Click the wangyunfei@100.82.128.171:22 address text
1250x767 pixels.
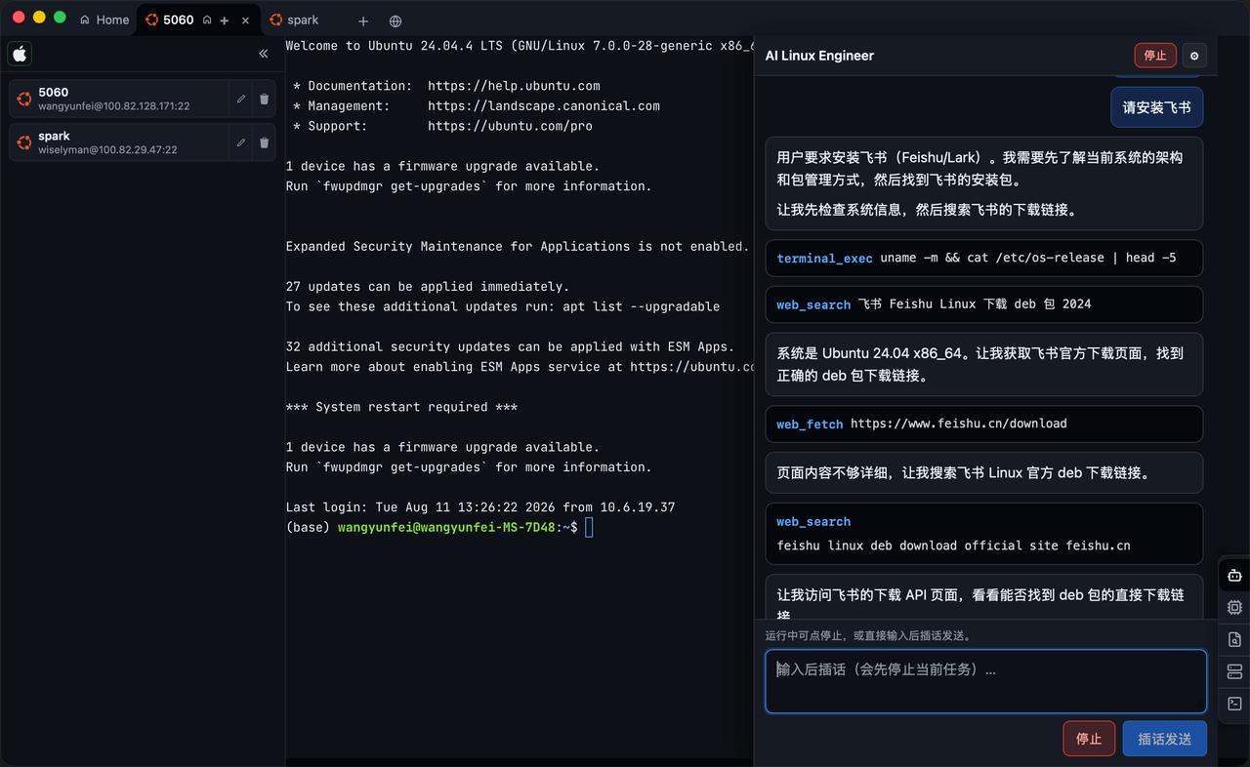click(114, 106)
